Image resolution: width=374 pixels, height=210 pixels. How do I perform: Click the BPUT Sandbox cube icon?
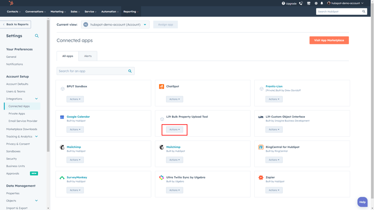pyautogui.click(x=63, y=89)
